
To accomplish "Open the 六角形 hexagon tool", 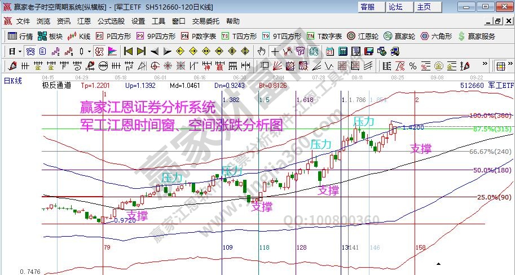I will pyautogui.click(x=437, y=36).
